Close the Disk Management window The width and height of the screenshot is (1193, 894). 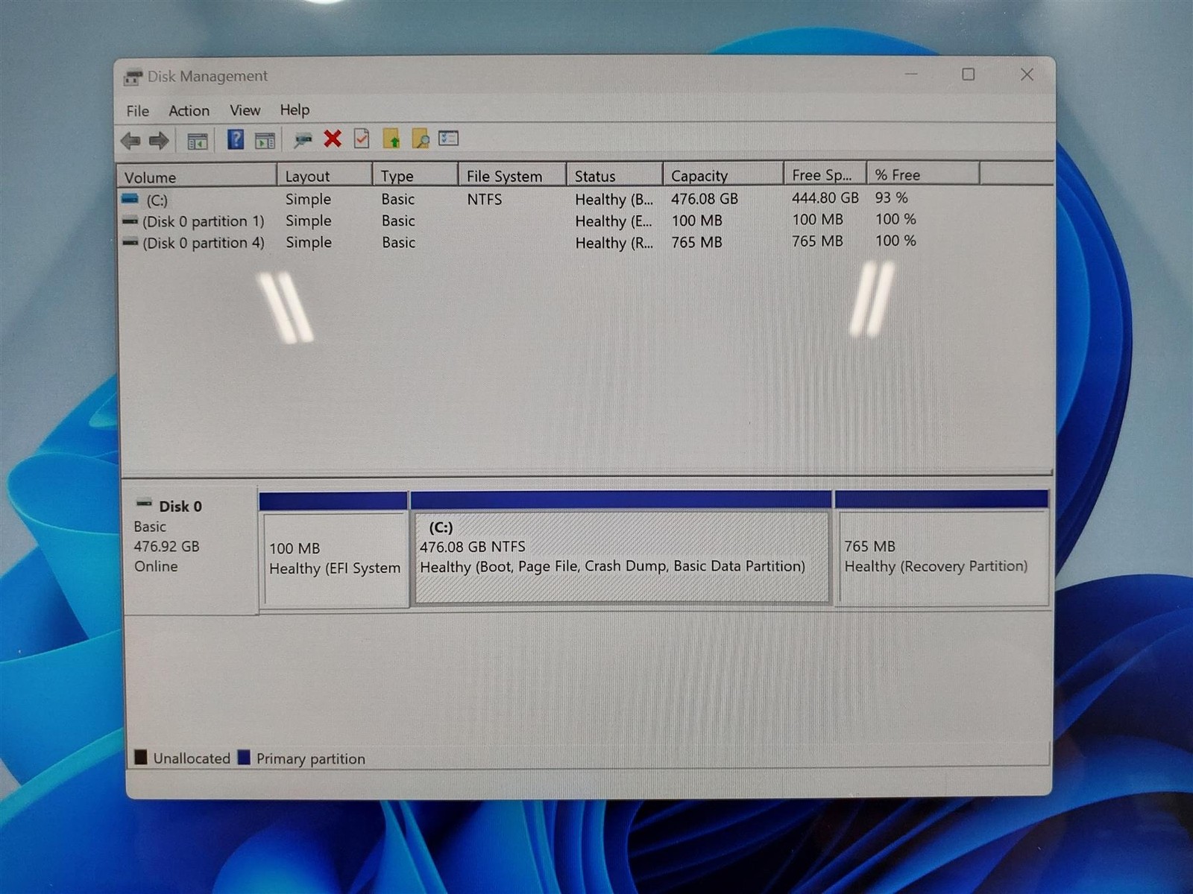point(1027,74)
